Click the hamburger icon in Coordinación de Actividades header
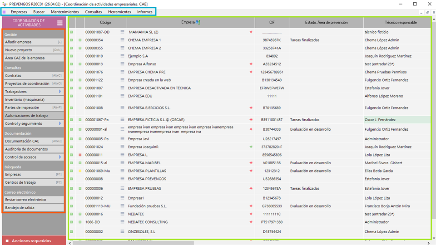The width and height of the screenshot is (436, 245). pyautogui.click(x=59, y=23)
